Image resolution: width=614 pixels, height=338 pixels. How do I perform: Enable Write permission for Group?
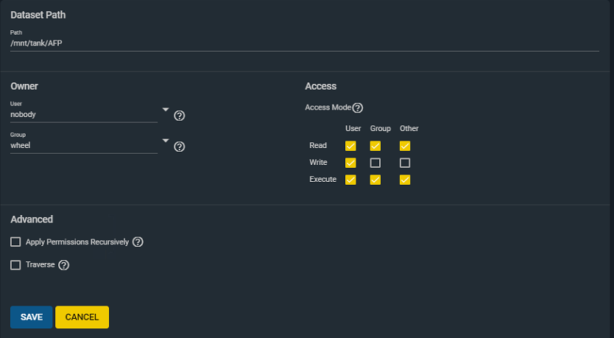[x=375, y=163]
